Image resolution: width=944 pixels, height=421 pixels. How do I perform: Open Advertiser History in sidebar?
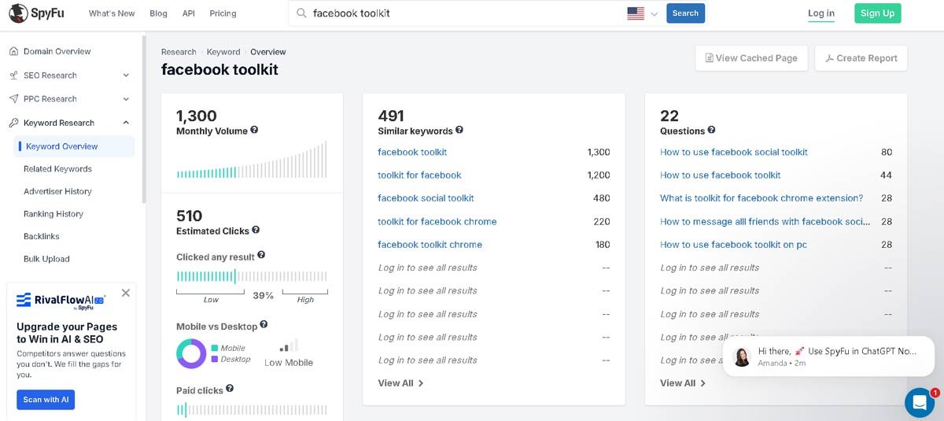(x=57, y=191)
